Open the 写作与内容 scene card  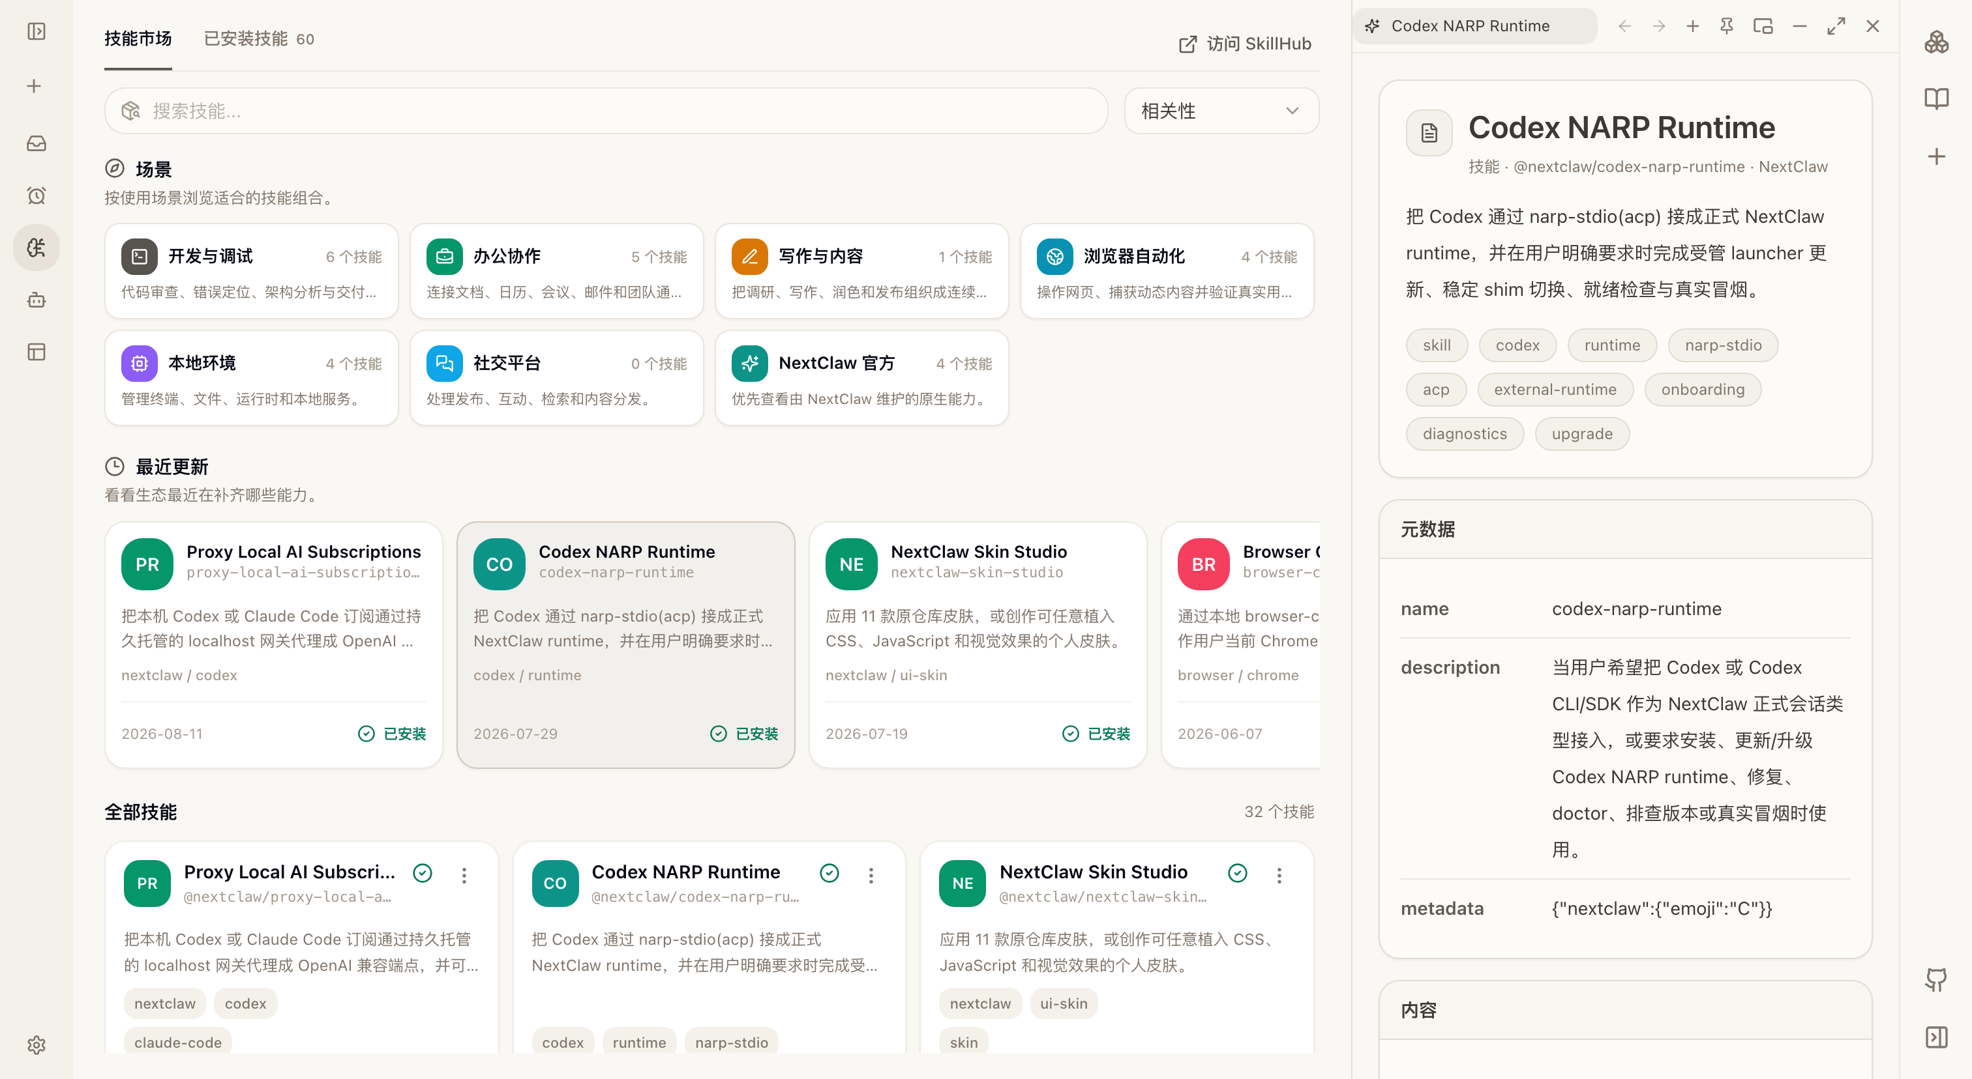(861, 270)
